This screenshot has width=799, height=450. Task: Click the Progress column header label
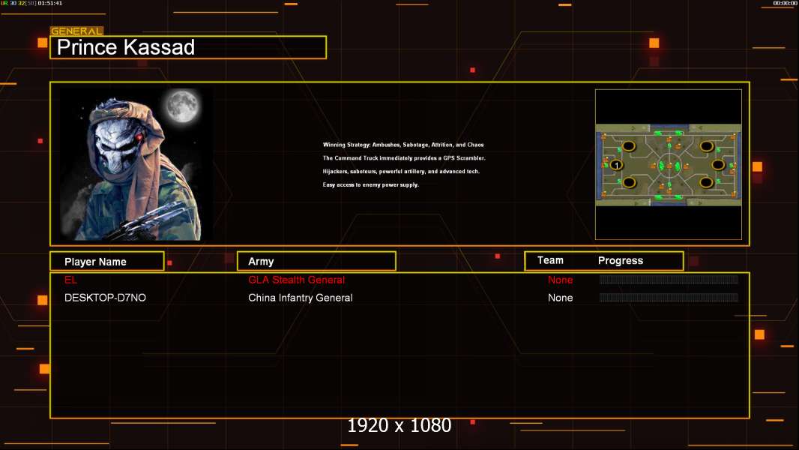click(620, 260)
